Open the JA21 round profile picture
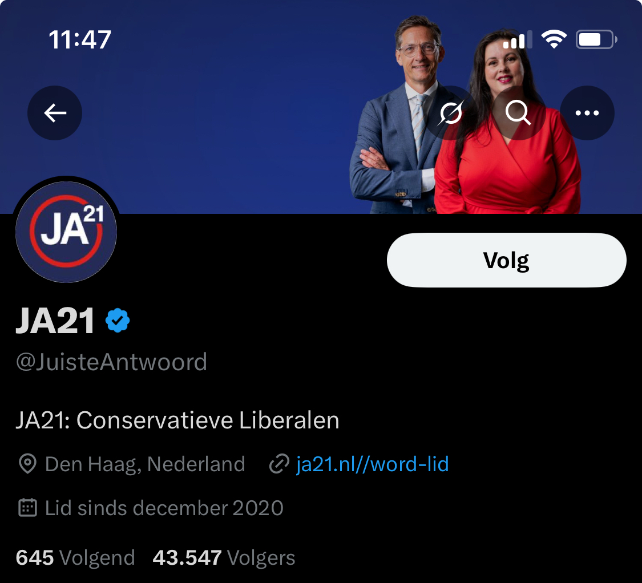This screenshot has width=642, height=583. point(66,232)
